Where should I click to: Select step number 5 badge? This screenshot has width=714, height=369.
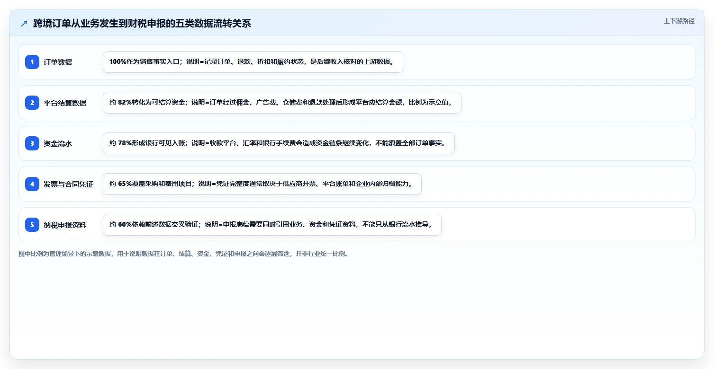tap(32, 224)
